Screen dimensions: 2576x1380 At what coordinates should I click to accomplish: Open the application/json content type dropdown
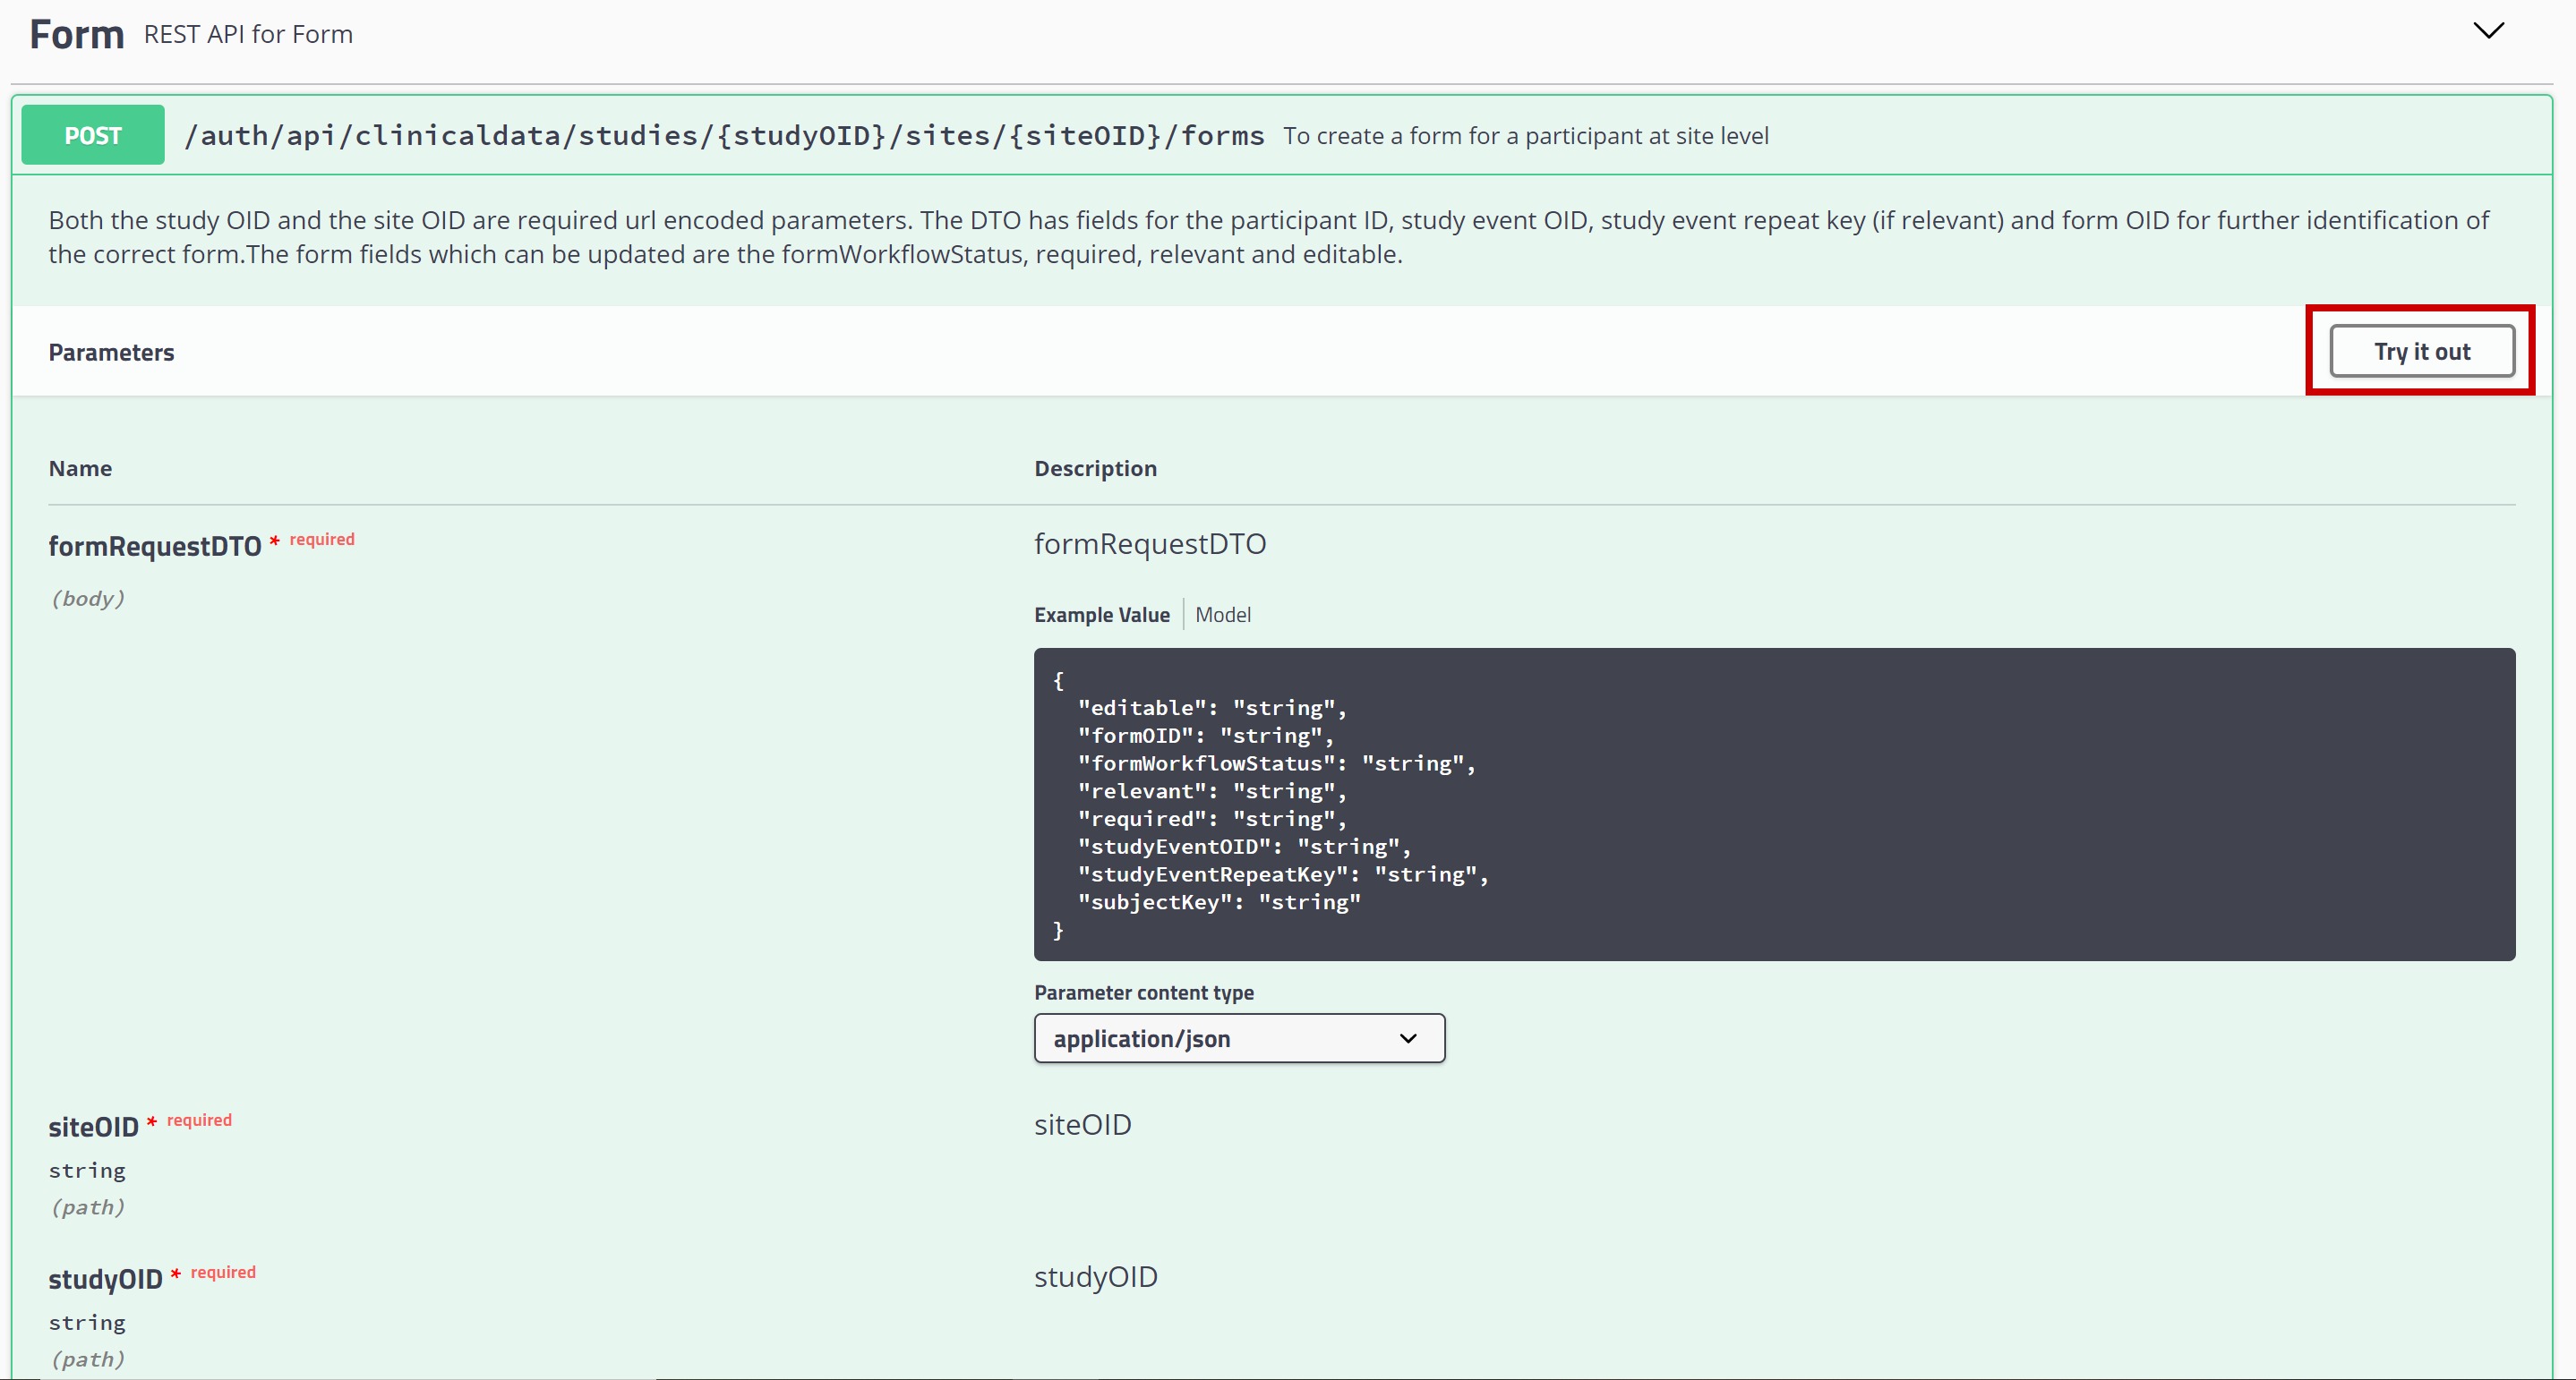[1238, 1038]
